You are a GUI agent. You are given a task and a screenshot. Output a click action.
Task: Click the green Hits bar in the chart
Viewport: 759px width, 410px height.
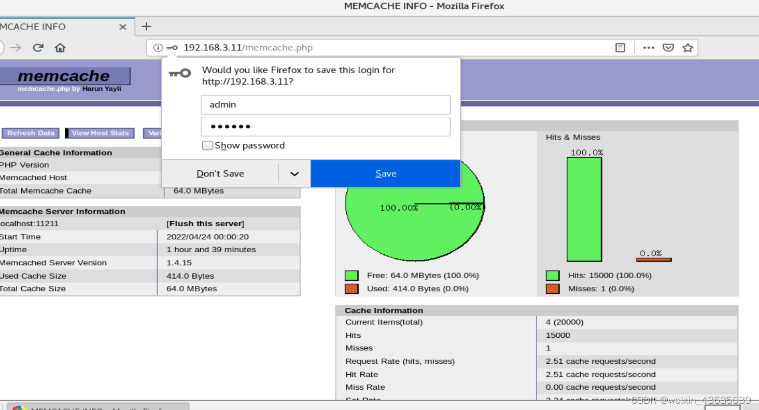[x=584, y=209]
